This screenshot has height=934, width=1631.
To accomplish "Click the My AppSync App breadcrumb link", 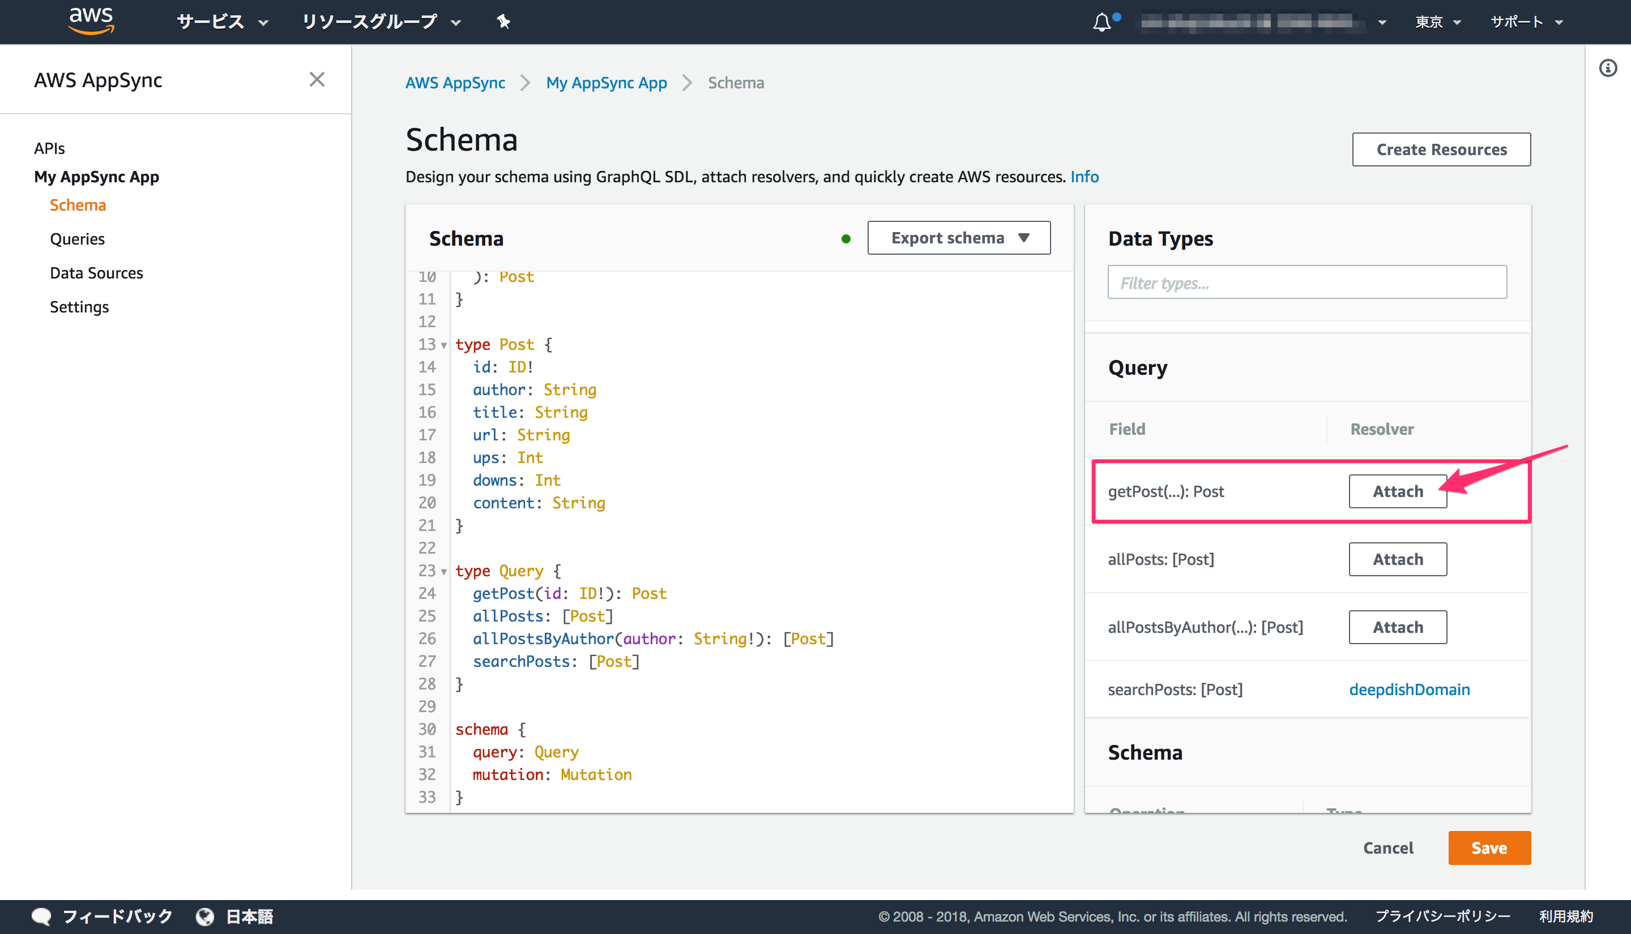I will [x=607, y=83].
